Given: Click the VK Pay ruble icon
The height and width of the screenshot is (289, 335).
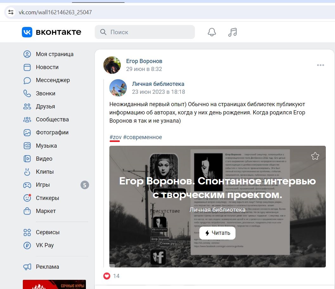Looking at the screenshot, I should [x=27, y=245].
